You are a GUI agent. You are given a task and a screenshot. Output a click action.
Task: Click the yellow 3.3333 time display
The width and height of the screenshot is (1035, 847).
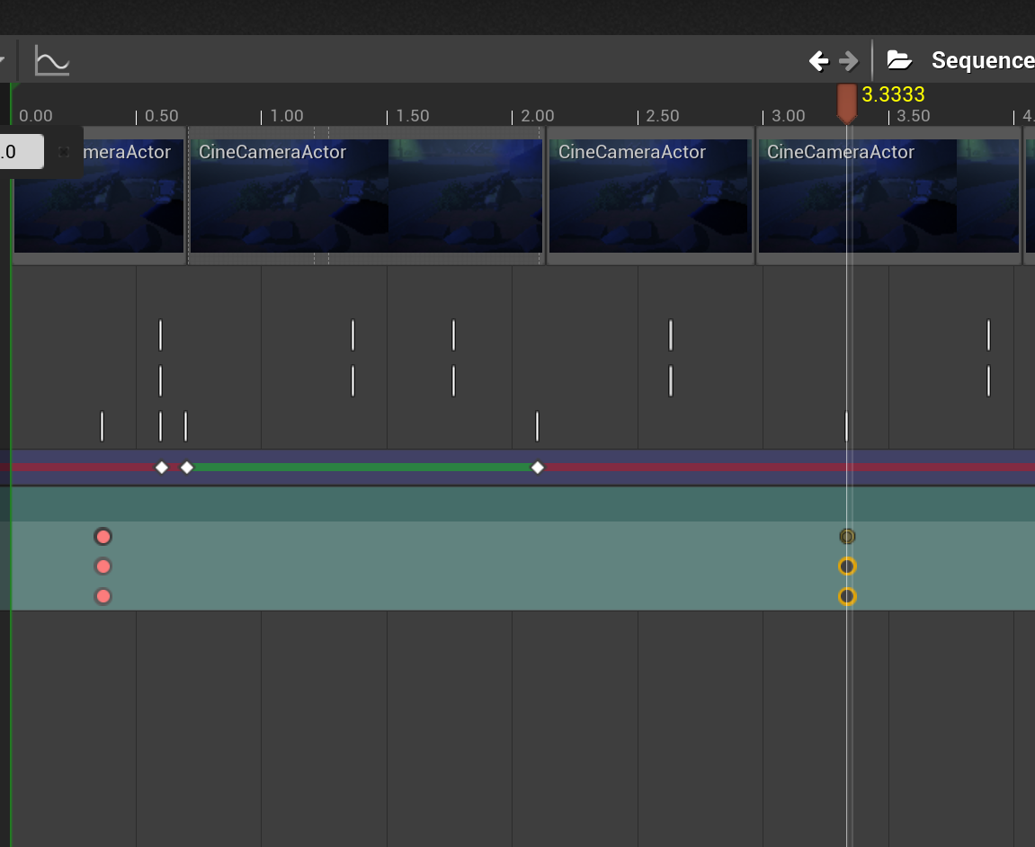tap(894, 94)
